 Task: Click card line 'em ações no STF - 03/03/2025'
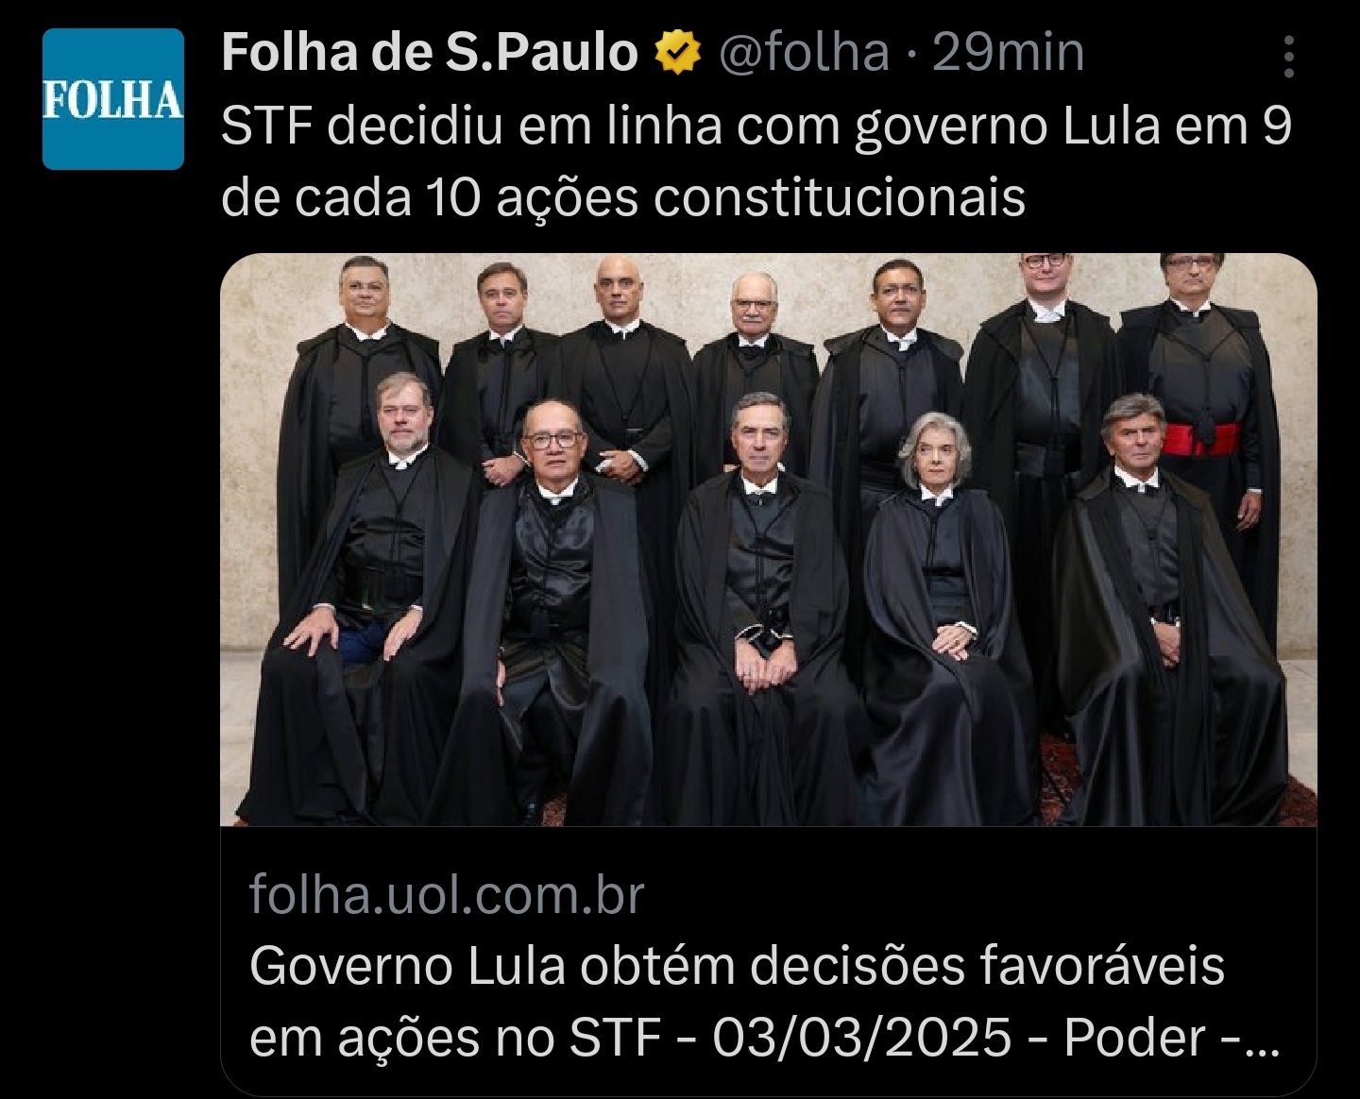(630, 1038)
